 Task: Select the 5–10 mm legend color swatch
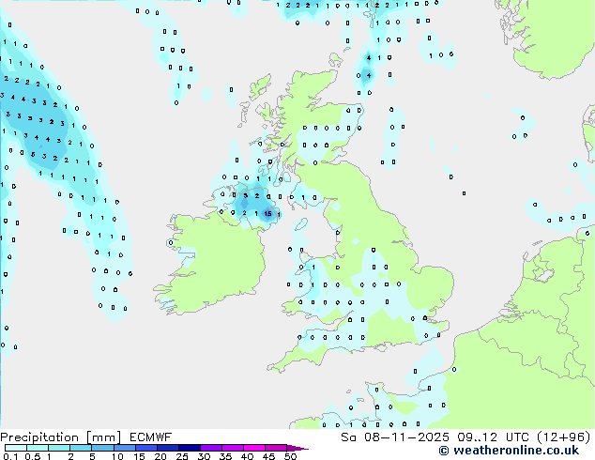click(102, 448)
